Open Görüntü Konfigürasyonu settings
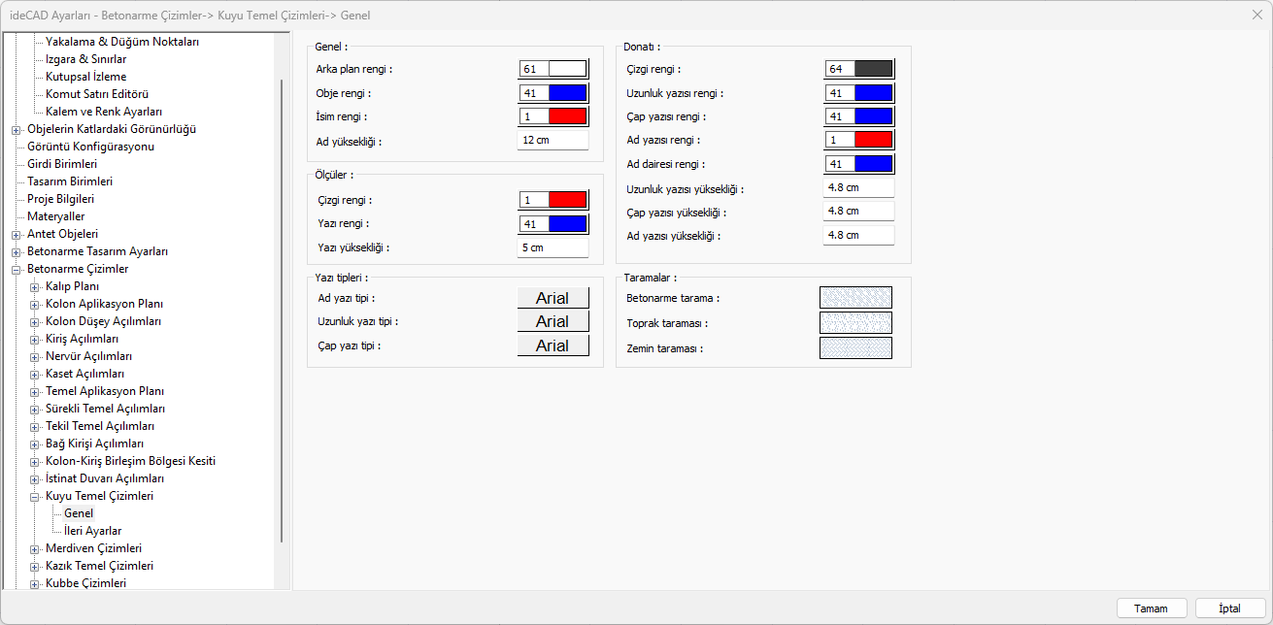 pyautogui.click(x=90, y=147)
